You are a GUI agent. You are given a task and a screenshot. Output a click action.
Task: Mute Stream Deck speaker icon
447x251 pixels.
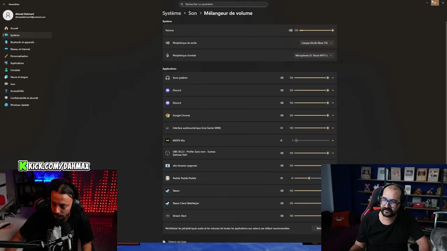tap(282, 216)
